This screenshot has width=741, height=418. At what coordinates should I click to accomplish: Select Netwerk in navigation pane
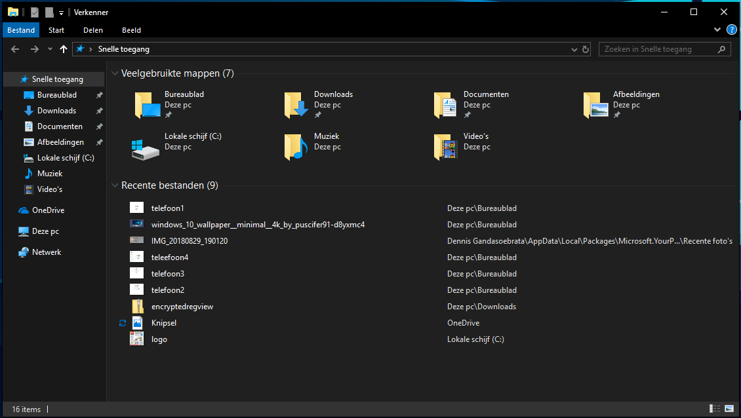pyautogui.click(x=47, y=252)
